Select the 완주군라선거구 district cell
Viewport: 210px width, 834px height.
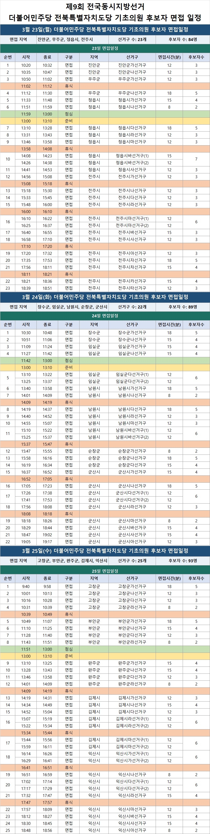click(132, 684)
